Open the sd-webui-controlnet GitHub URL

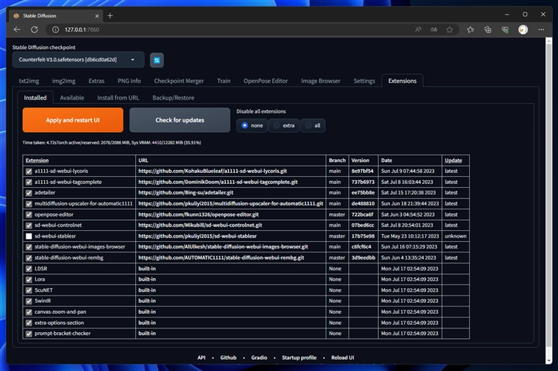[x=200, y=225]
